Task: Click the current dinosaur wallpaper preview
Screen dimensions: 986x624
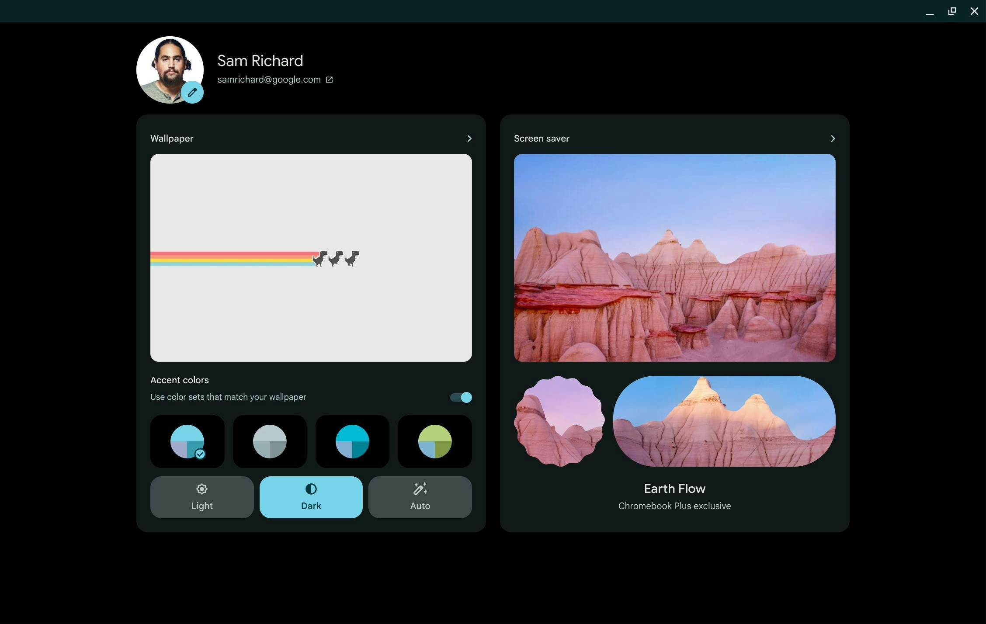Action: click(310, 257)
